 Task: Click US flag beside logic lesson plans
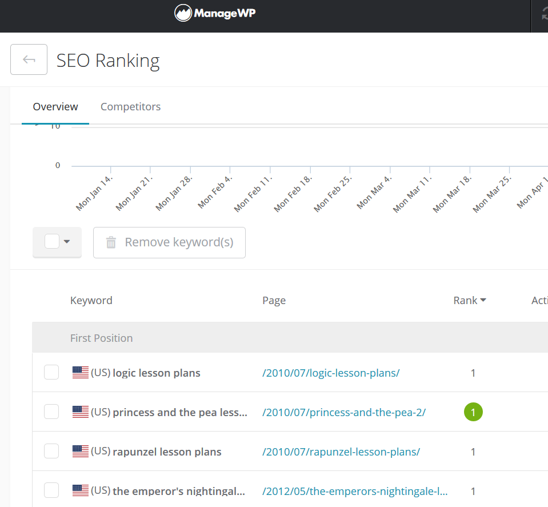[81, 372]
